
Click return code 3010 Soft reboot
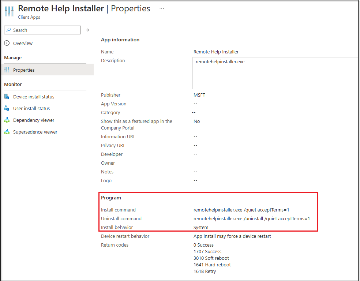(x=211, y=258)
